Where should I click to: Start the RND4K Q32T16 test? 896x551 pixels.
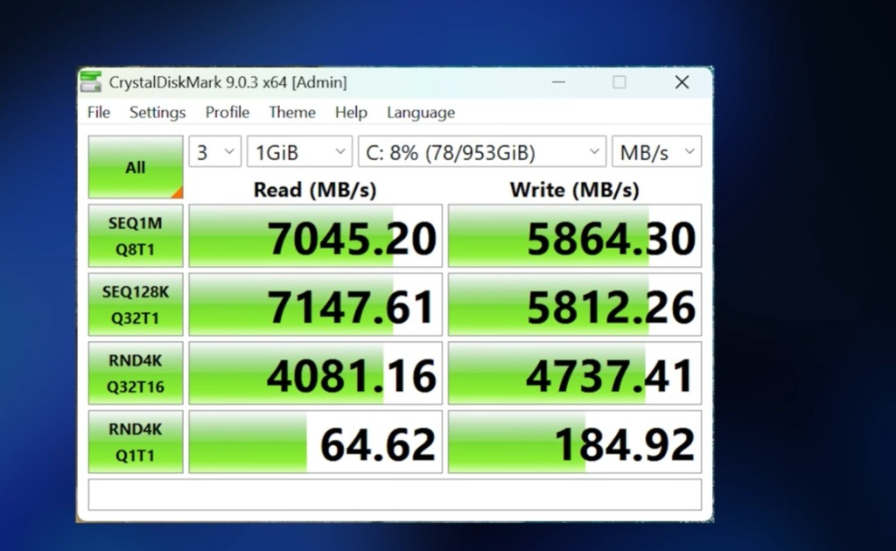pos(136,373)
